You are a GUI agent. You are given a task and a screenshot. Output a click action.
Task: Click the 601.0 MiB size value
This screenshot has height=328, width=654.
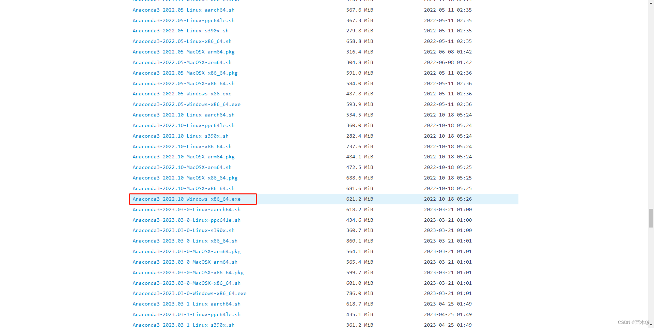tap(360, 283)
